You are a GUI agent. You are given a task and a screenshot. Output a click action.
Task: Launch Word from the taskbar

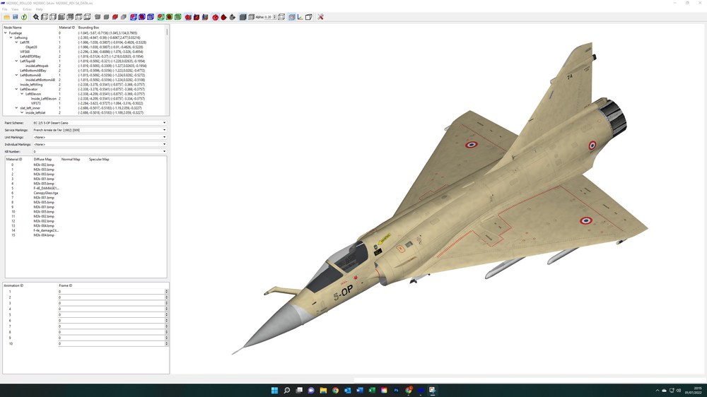tap(360, 390)
